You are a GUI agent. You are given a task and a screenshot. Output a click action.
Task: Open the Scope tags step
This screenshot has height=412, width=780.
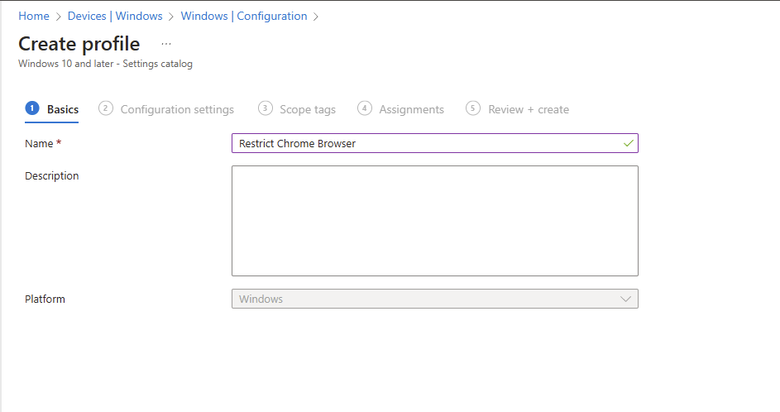308,109
